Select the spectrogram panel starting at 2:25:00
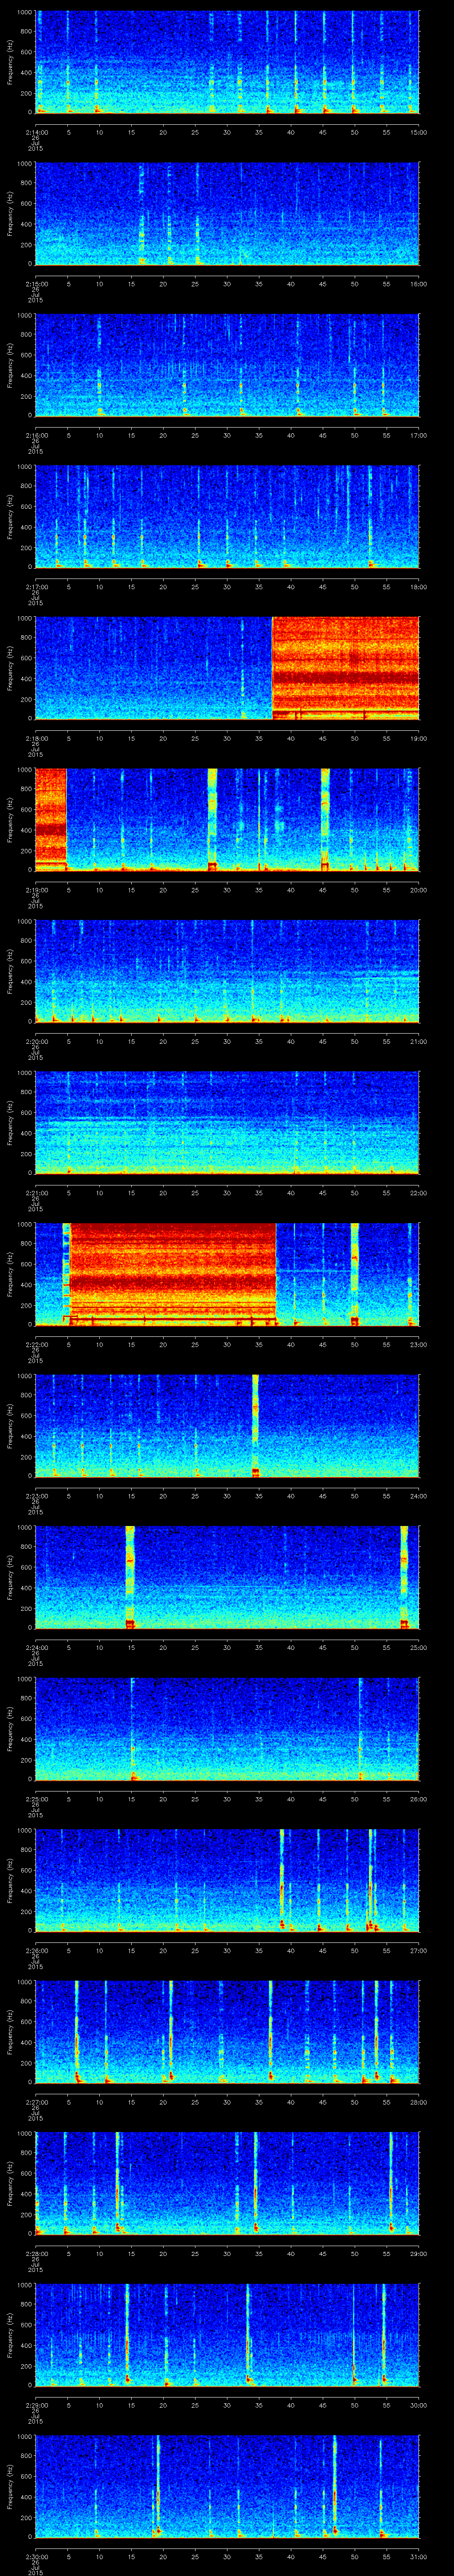The height and width of the screenshot is (2576, 454). (227, 1729)
